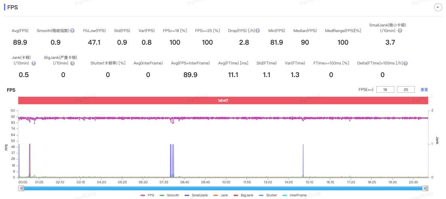Click help icon beside Drop(FPS) [/h]
Image resolution: width=446 pixels, height=199 pixels.
coord(258,31)
